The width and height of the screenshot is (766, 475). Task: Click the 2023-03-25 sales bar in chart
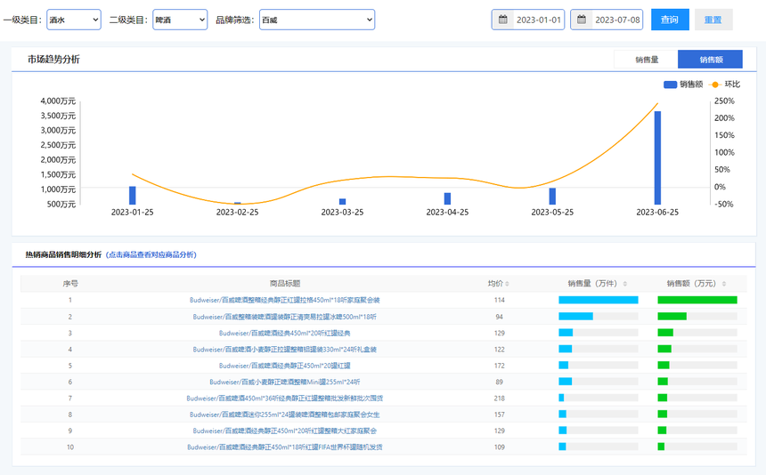coord(342,201)
